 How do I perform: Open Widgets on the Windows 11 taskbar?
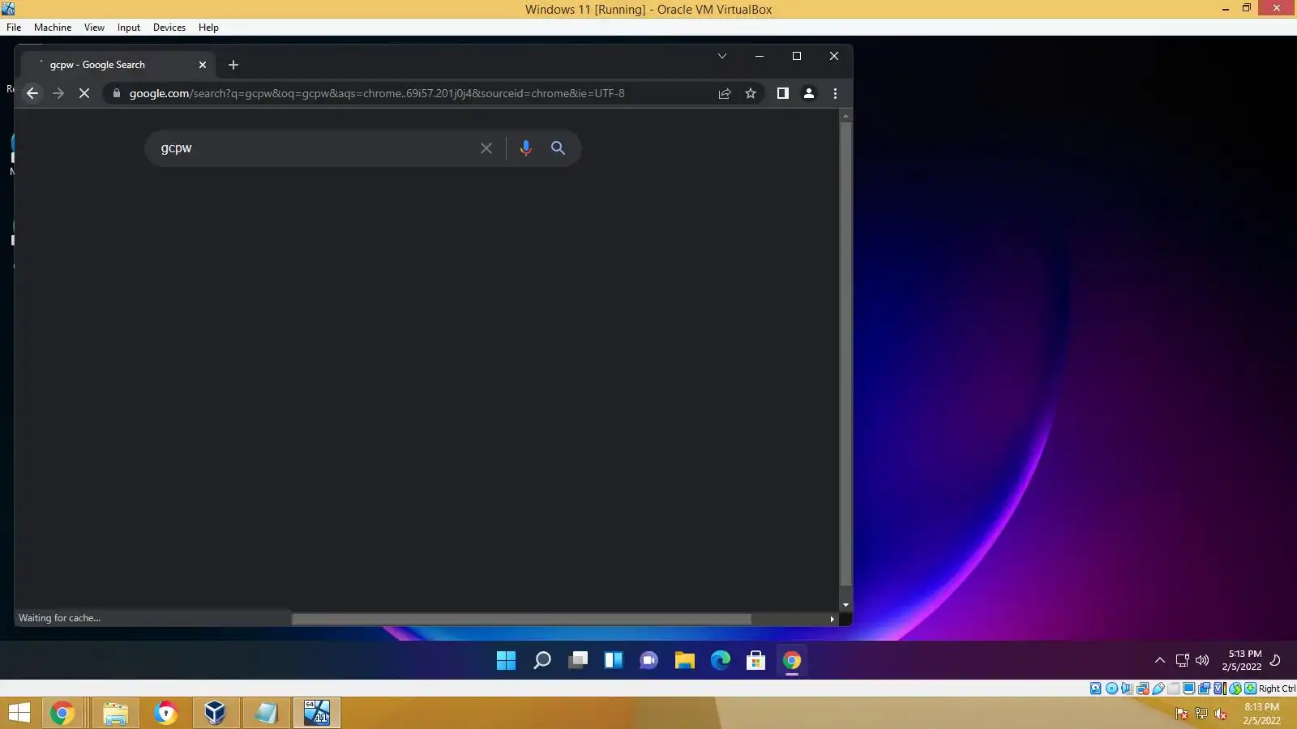(x=614, y=661)
